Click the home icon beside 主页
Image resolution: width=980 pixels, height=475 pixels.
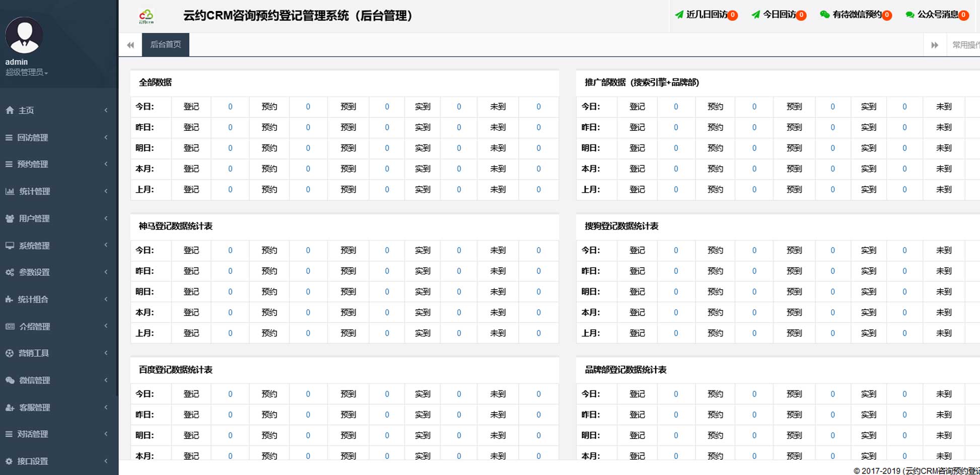tap(10, 110)
